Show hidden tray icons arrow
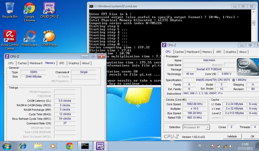 [207, 146]
